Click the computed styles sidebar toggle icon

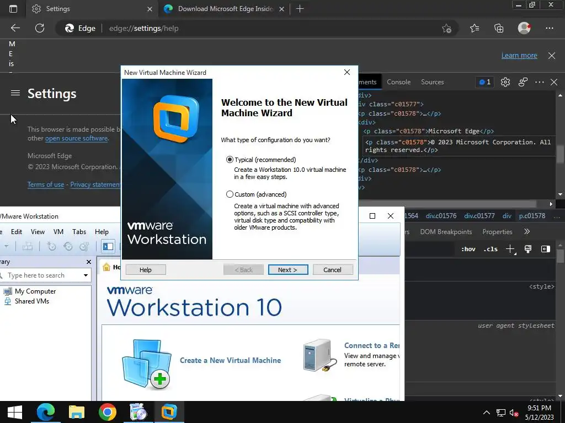click(x=546, y=249)
